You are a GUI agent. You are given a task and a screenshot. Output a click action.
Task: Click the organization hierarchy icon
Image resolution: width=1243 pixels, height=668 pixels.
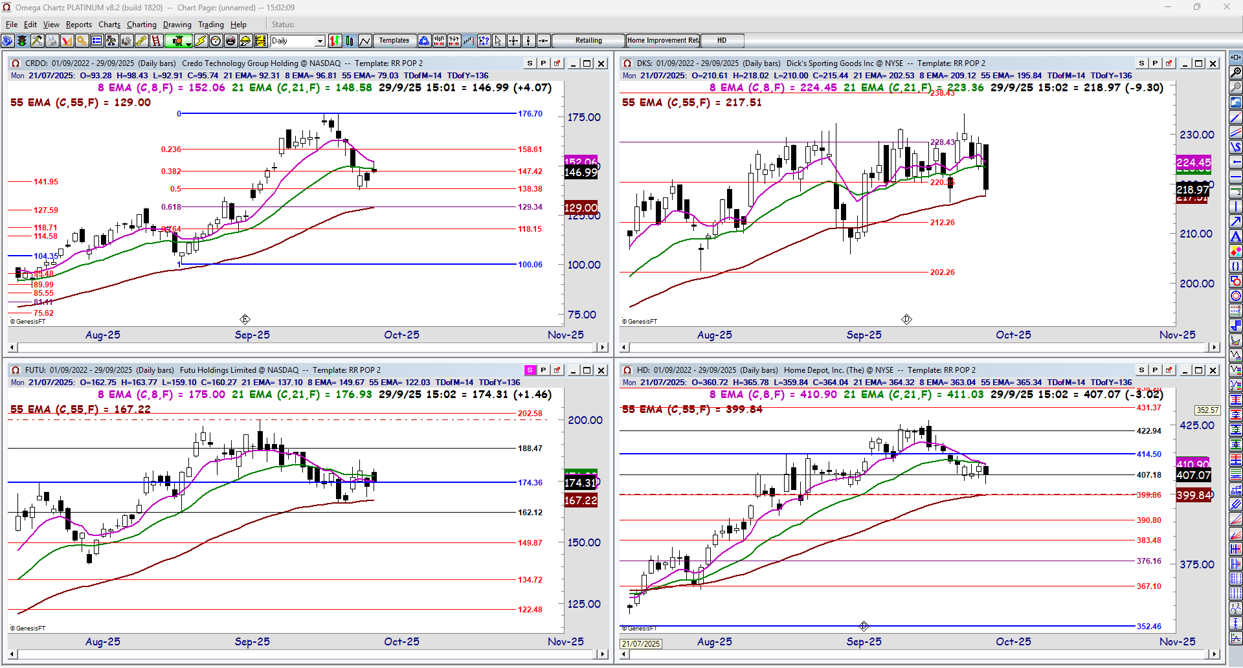coord(111,41)
